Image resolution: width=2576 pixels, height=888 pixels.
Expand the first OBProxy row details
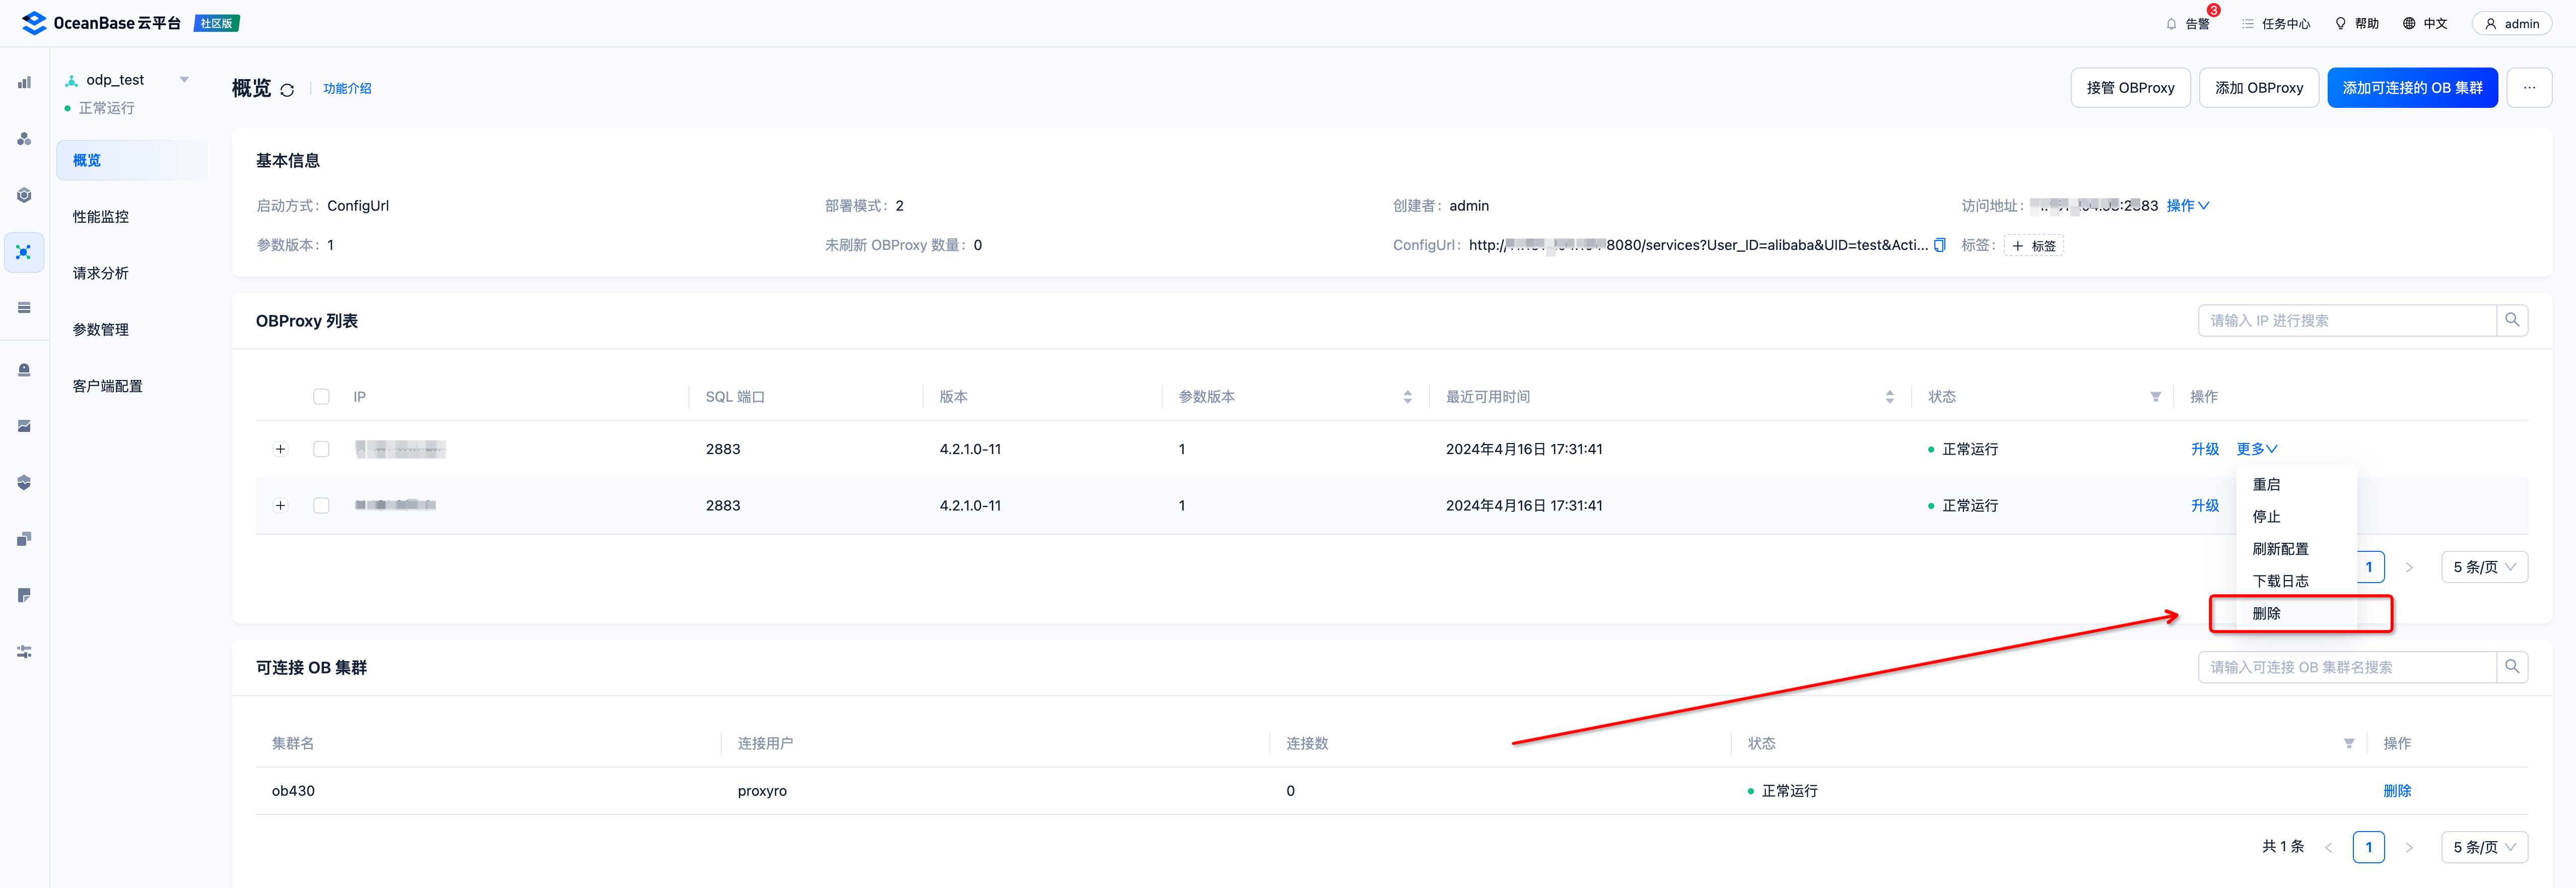point(281,449)
